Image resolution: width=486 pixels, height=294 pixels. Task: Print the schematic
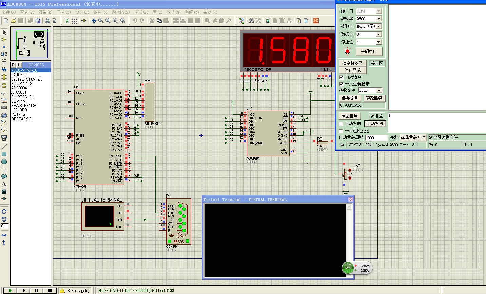click(x=47, y=21)
